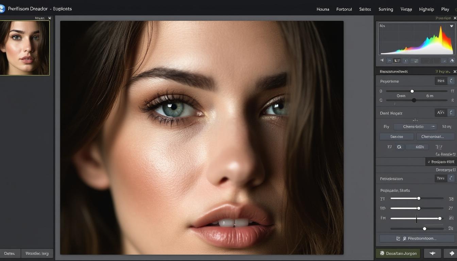Open the Chenoniser... dropdown button

435,137
